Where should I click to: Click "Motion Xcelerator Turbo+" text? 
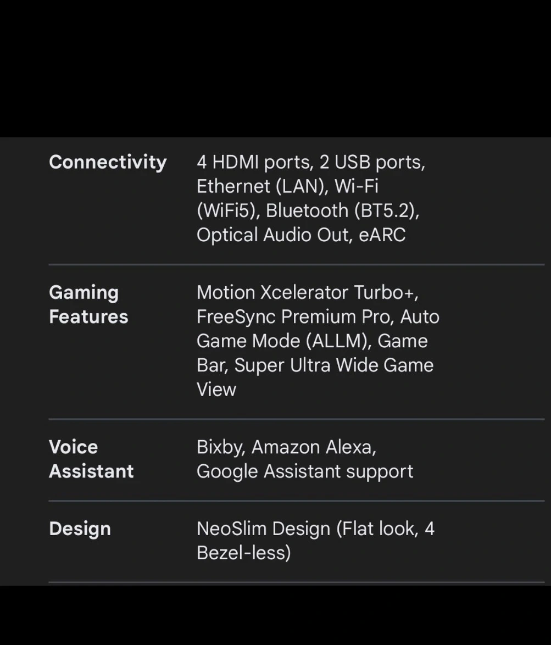pyautogui.click(x=307, y=293)
